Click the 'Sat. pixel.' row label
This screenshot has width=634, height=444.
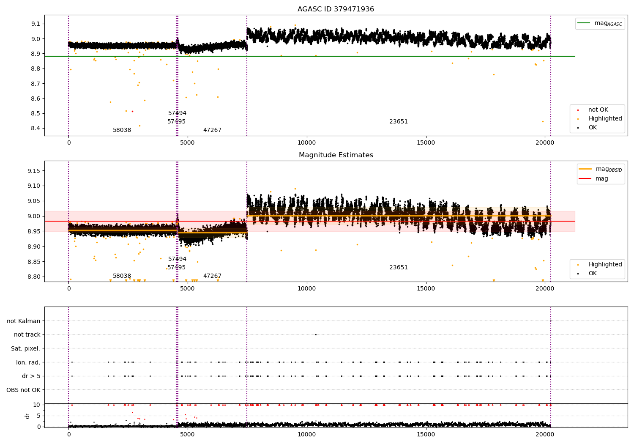pyautogui.click(x=25, y=348)
